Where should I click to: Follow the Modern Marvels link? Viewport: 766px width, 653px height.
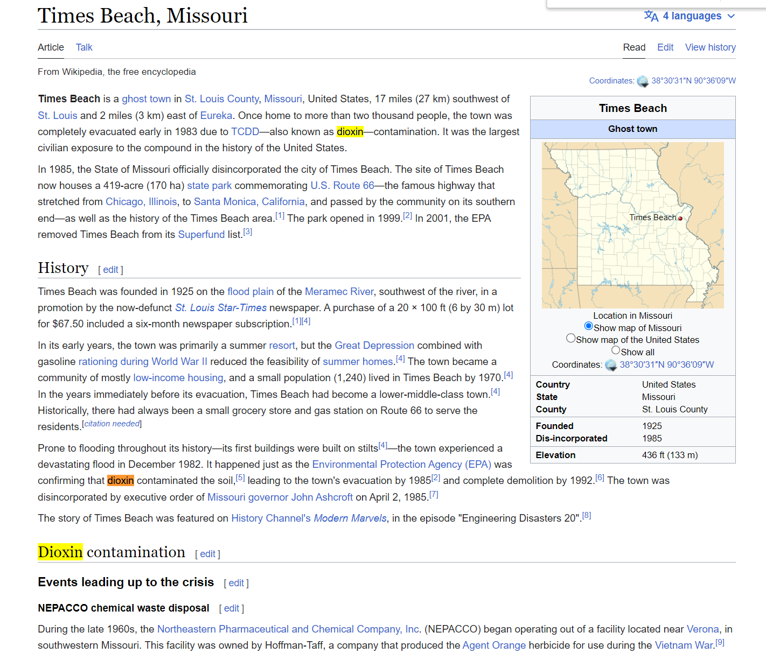point(350,518)
